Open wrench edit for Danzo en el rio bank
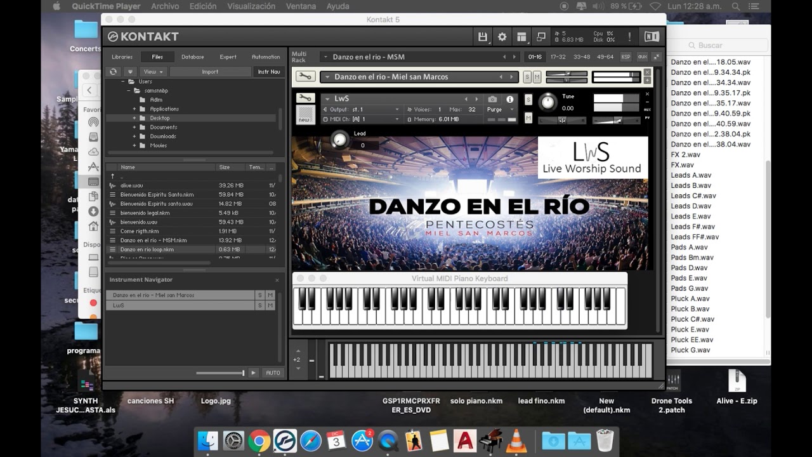 (304, 77)
